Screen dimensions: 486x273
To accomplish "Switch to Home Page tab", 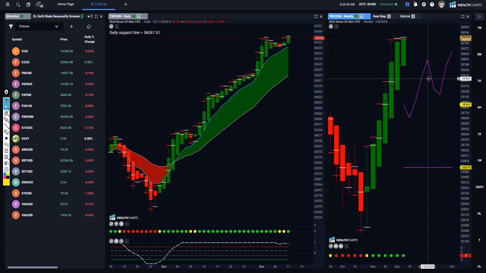I will pyautogui.click(x=66, y=4).
